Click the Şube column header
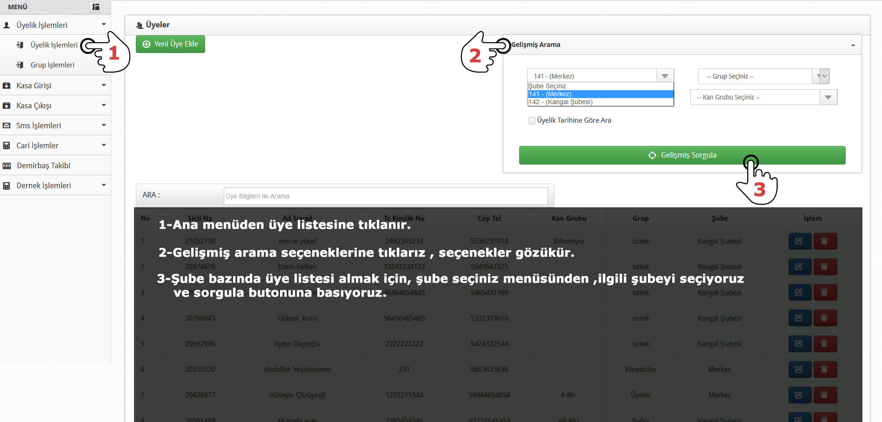This screenshot has height=422, width=882. (x=720, y=218)
